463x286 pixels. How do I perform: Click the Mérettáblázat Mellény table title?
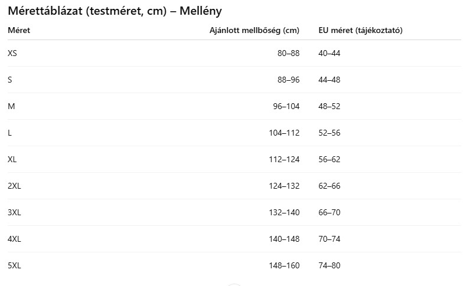click(x=115, y=11)
